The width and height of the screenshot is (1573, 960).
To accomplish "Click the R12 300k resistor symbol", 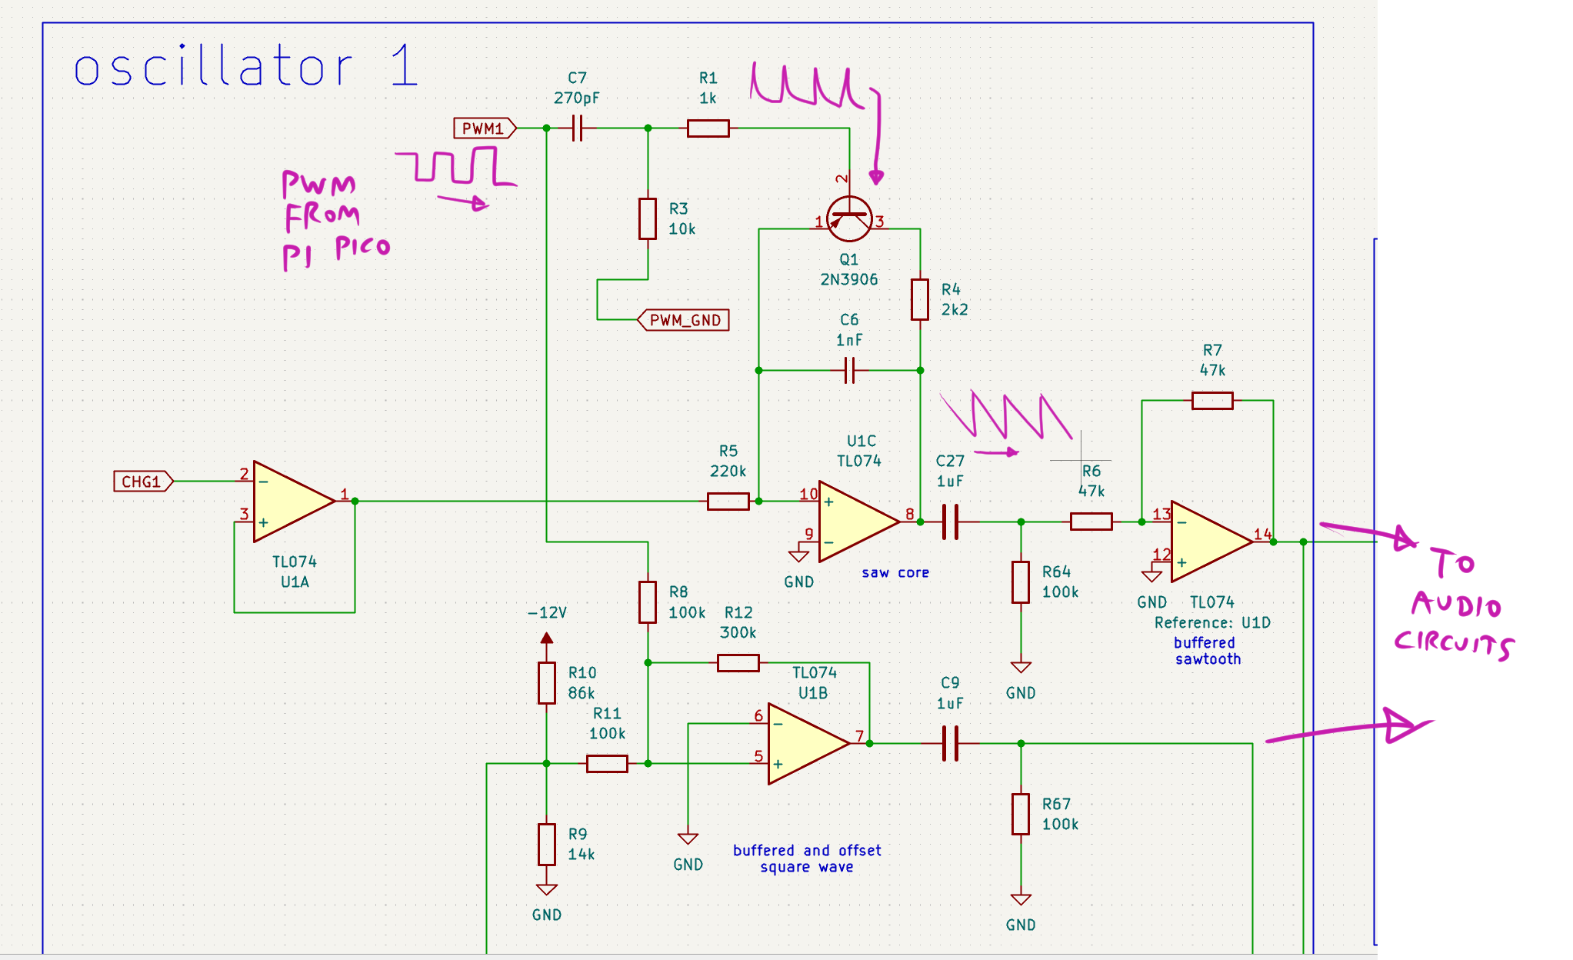I will (738, 662).
